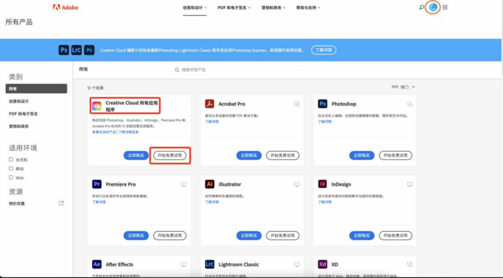Screen dimensions: 503x278
Task: Click the LrC icon in blue banner
Action: (x=76, y=50)
